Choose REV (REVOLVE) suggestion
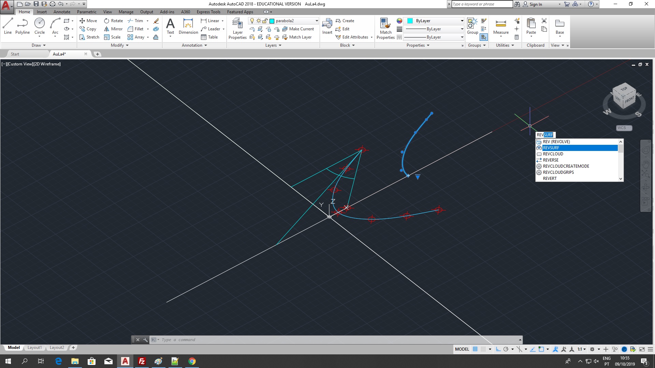 click(x=577, y=142)
